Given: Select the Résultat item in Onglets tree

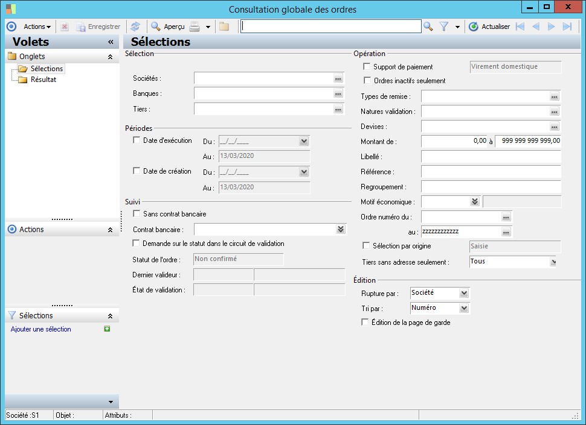Looking at the screenshot, I should pos(43,80).
